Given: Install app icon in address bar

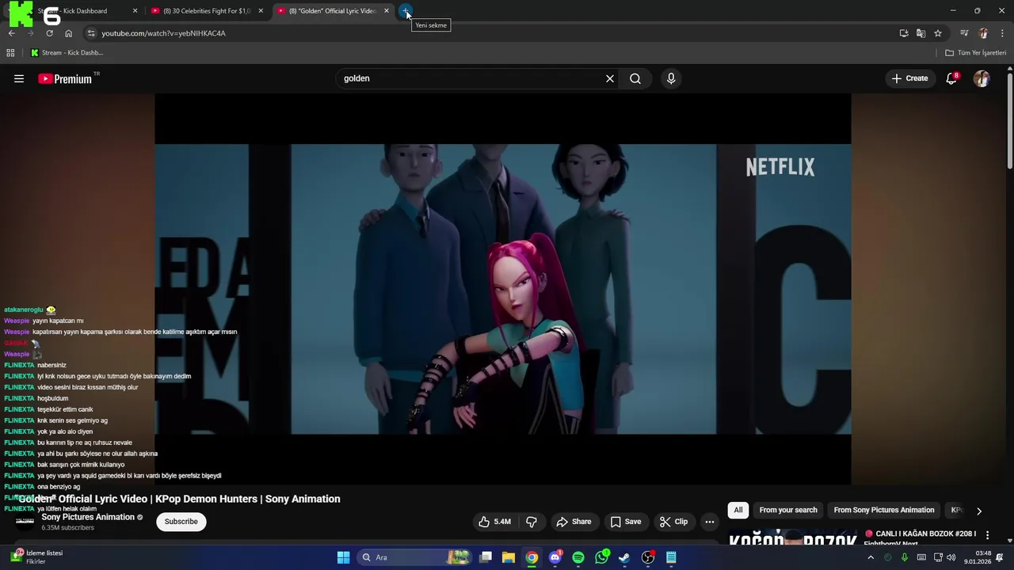Looking at the screenshot, I should (904, 33).
